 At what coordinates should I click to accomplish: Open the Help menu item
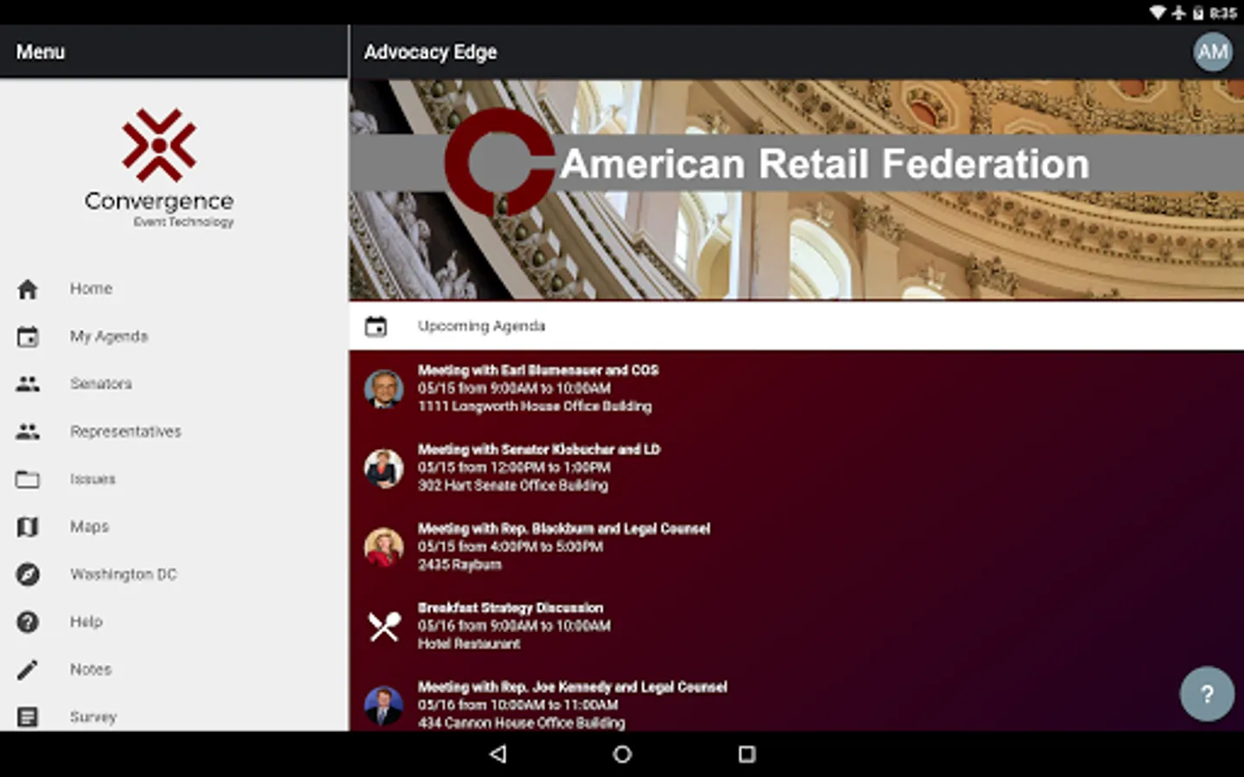[x=174, y=622]
